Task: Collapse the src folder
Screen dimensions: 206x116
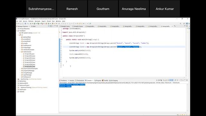Action: point(19,35)
